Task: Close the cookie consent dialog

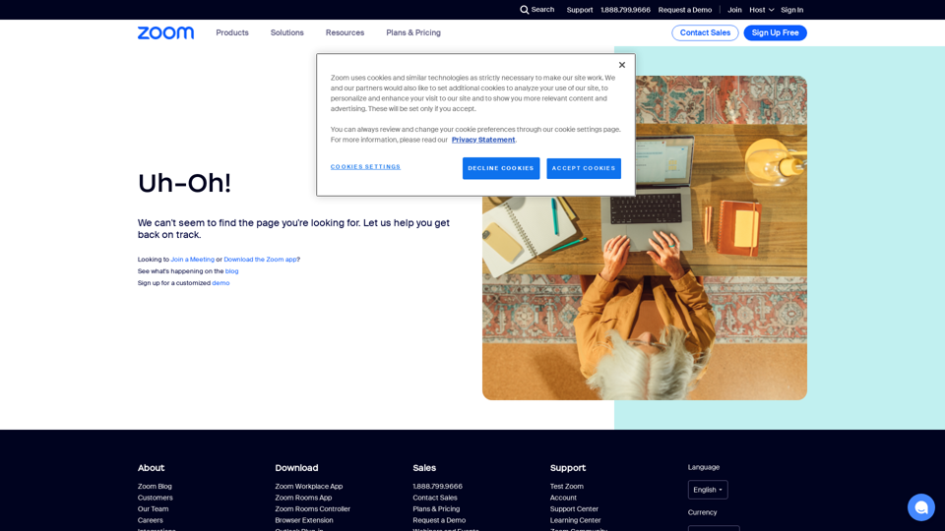Action: tap(622, 65)
